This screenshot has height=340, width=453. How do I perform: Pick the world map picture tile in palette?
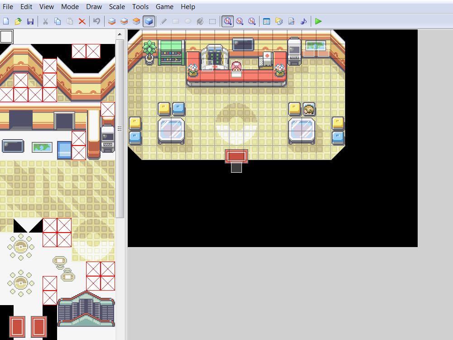(42, 147)
